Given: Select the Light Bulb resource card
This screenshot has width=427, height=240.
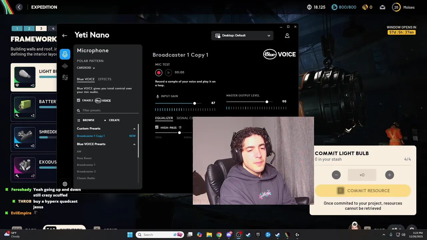Looking at the screenshot, I should click(34, 78).
